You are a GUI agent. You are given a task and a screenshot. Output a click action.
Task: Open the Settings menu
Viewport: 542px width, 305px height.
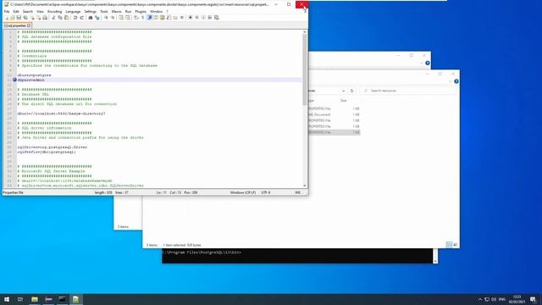click(91, 11)
